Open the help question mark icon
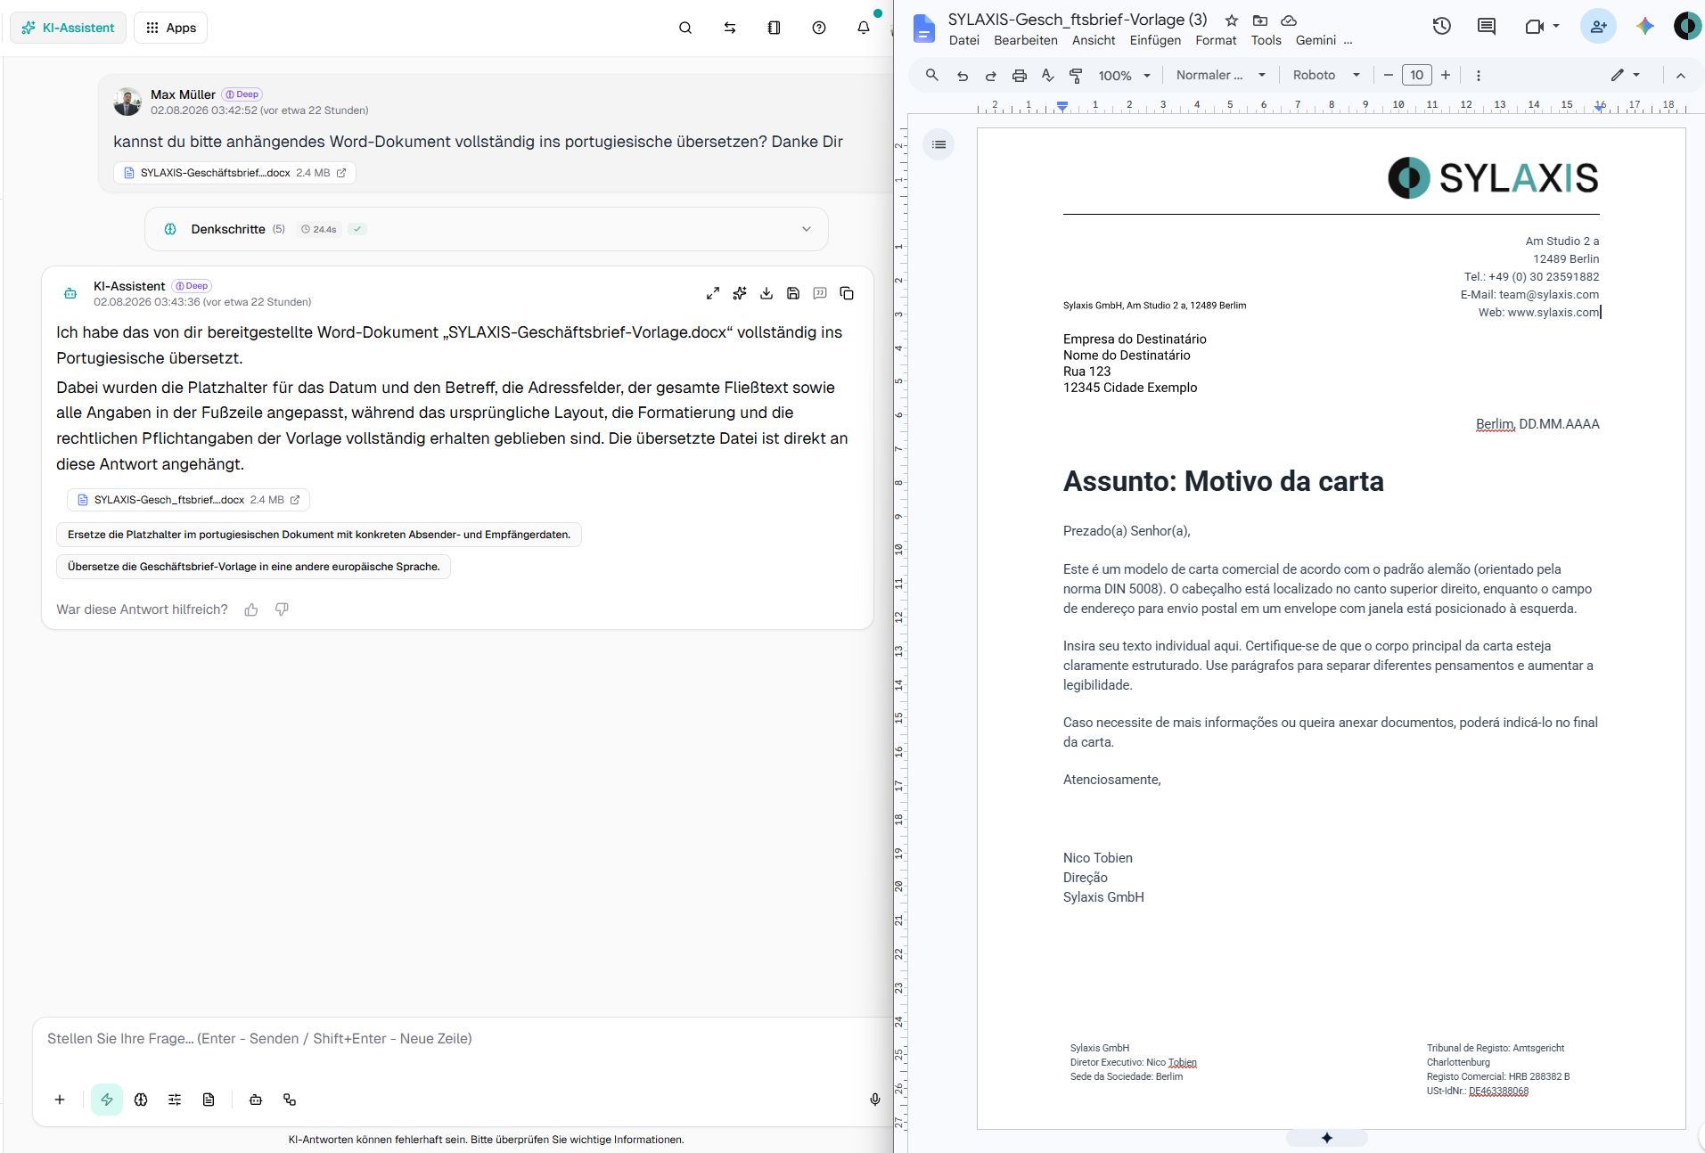The height and width of the screenshot is (1153, 1705). 819,28
